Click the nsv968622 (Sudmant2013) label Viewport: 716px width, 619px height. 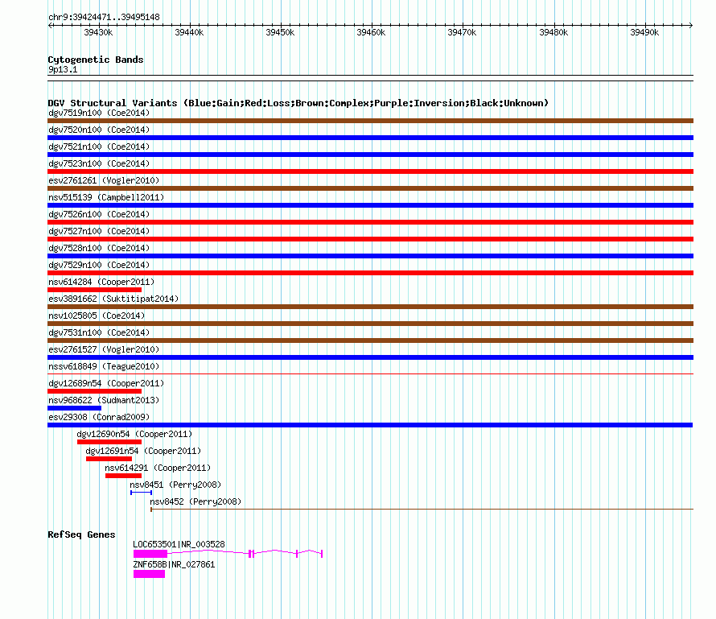104,400
